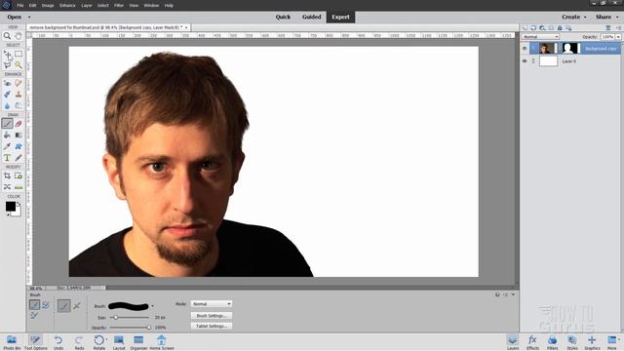624x351 pixels.
Task: Enable Airbrush mode in tool options
Action: (77, 305)
